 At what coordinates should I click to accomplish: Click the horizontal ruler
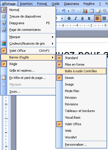coord(82,25)
